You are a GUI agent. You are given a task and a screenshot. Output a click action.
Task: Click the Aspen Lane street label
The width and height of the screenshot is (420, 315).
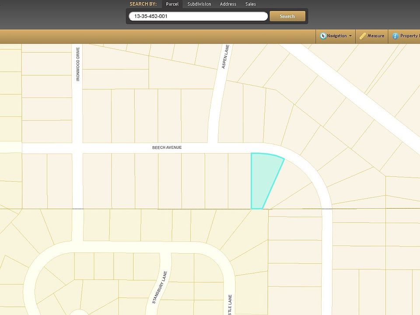pos(226,56)
